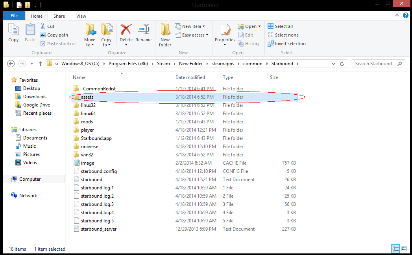
Task: Click the Paste clipboard icon
Action: coord(30,29)
